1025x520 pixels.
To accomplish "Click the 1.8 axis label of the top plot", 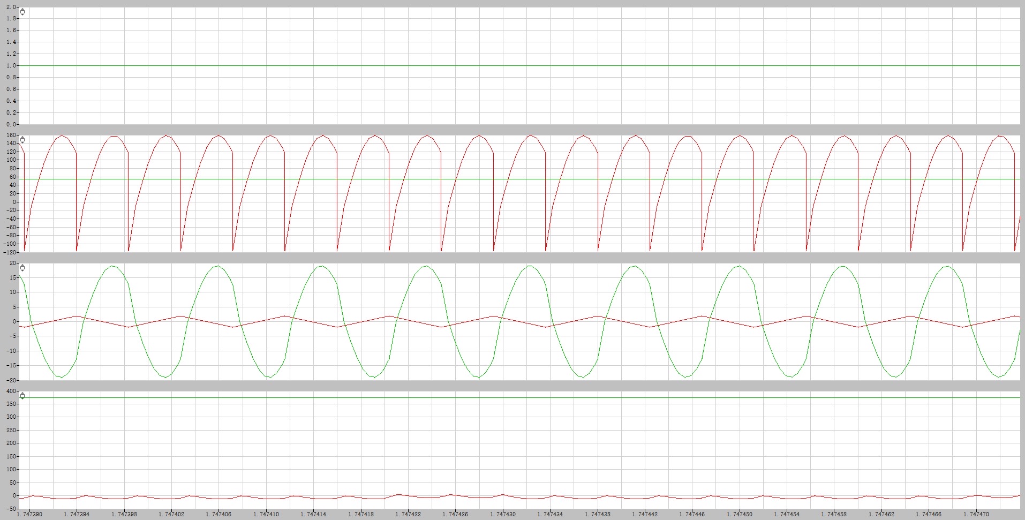I will tap(10, 19).
